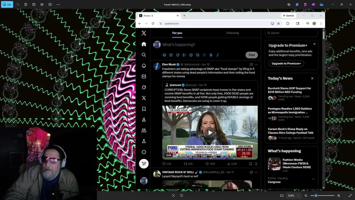The height and width of the screenshot is (200, 355).
Task: Click the visual search icon in Photos bottom bar
Action: [173, 196]
